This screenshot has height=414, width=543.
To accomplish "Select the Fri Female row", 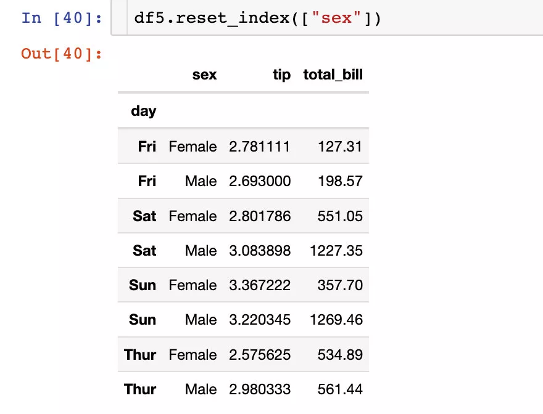I will tap(243, 146).
